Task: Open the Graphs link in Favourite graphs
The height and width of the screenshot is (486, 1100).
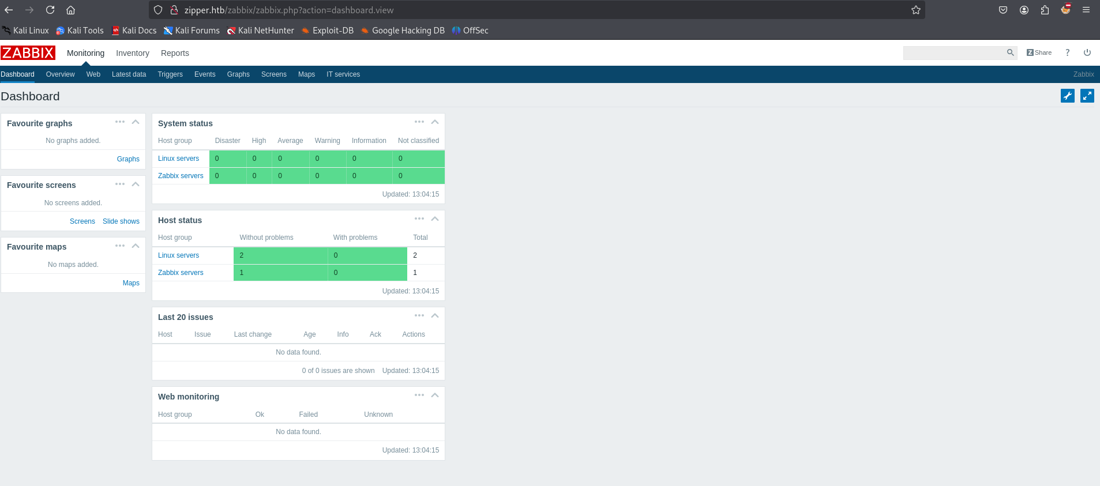Action: [128, 159]
